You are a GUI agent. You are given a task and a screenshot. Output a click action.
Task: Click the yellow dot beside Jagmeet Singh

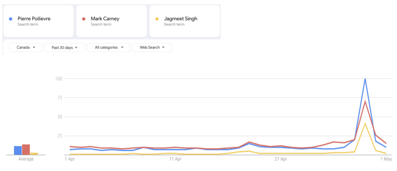tap(157, 19)
